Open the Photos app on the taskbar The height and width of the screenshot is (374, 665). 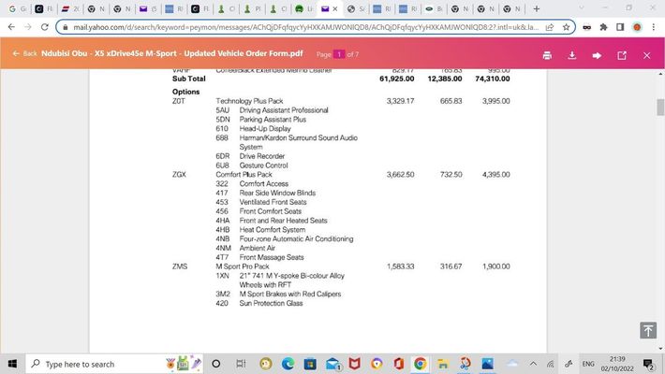pyautogui.click(x=488, y=364)
